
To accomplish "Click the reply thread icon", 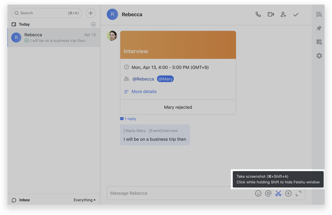I will (x=122, y=119).
